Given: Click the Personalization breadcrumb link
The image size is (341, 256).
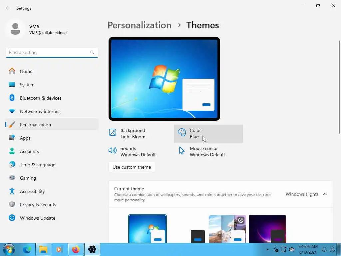Looking at the screenshot, I should click(x=140, y=25).
